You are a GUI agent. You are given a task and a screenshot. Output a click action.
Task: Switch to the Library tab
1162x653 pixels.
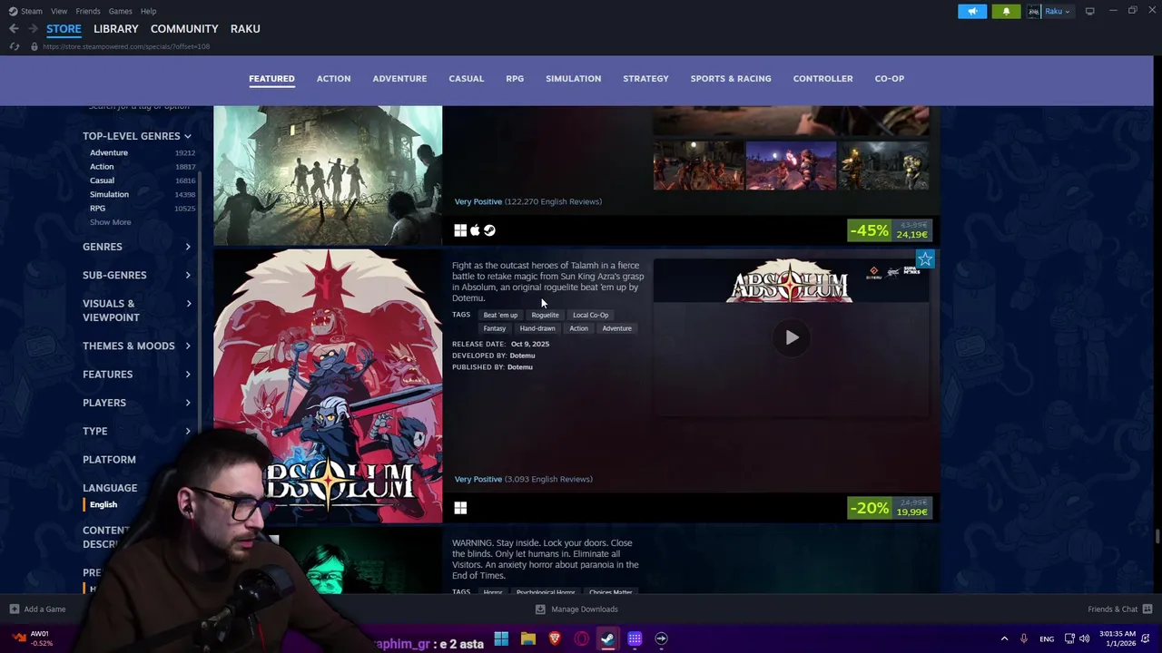[116, 29]
